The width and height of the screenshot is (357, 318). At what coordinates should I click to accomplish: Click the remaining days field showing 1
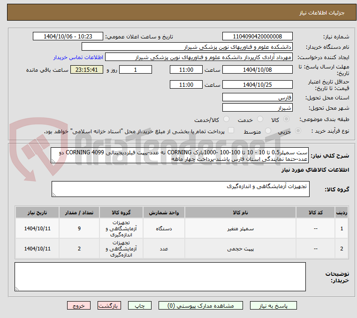click(136, 70)
